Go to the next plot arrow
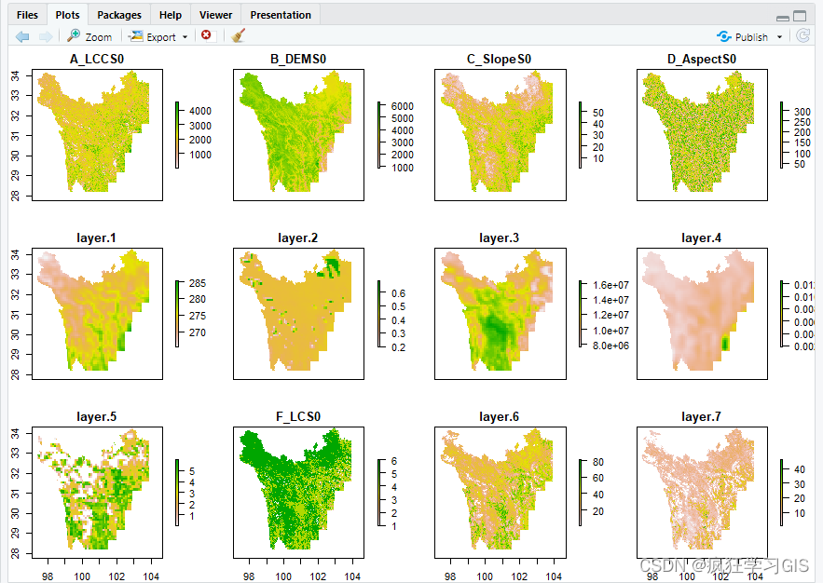 (x=45, y=36)
